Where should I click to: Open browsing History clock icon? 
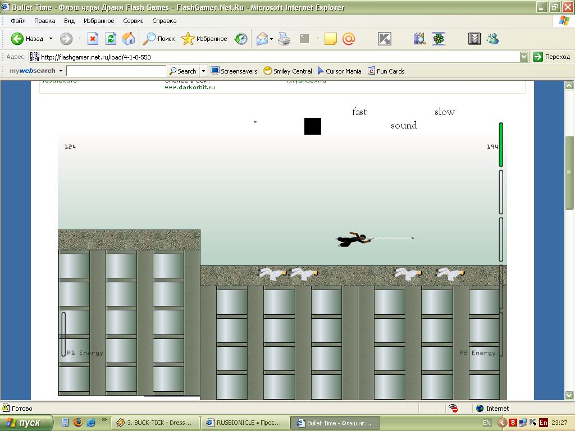click(x=241, y=39)
